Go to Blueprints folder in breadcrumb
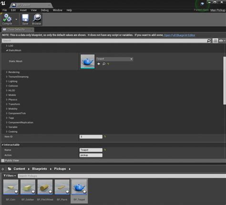 click(x=40, y=169)
